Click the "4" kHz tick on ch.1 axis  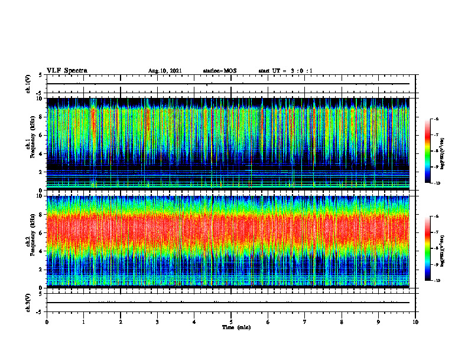[x=41, y=154]
